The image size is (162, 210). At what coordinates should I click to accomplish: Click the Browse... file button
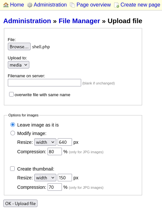(19, 47)
